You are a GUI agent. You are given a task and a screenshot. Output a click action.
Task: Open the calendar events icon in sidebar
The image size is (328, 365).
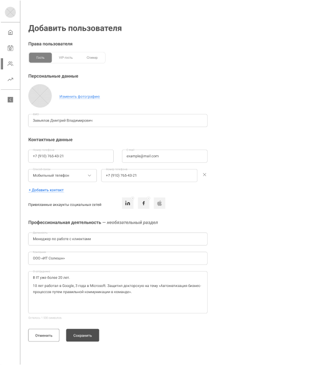click(10, 48)
